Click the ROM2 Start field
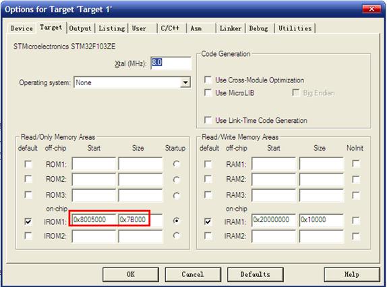Viewport: 387px width, 287px height. coord(94,179)
